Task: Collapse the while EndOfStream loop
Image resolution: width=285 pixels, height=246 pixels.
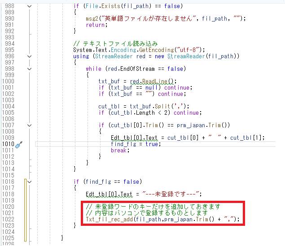Action: click(30, 69)
